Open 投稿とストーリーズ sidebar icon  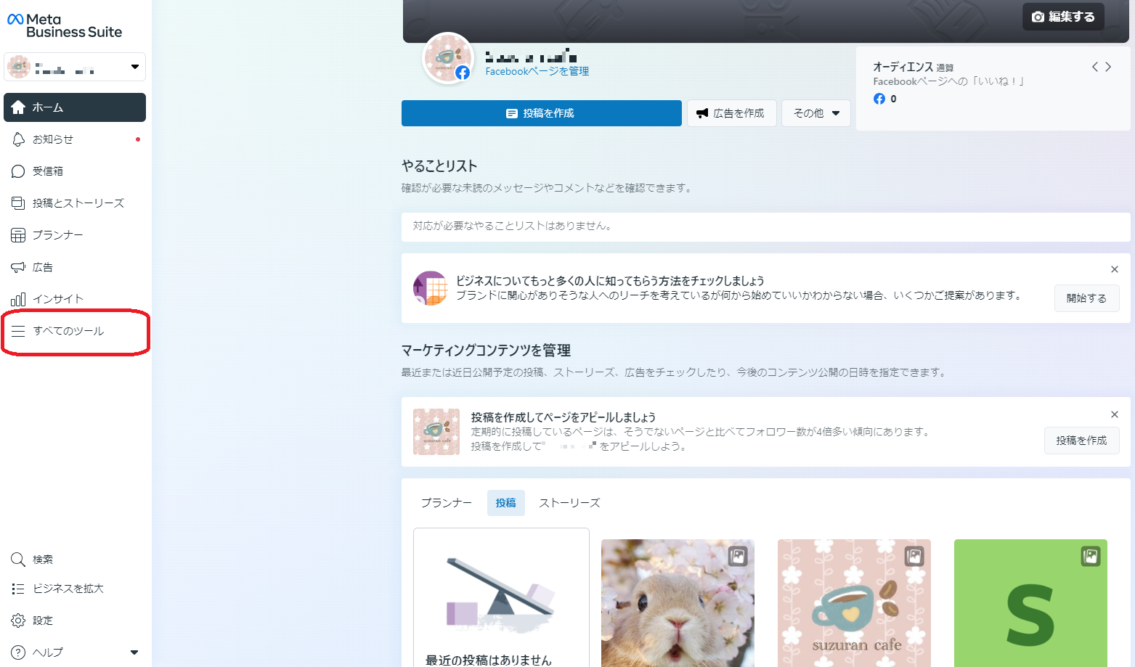(18, 203)
